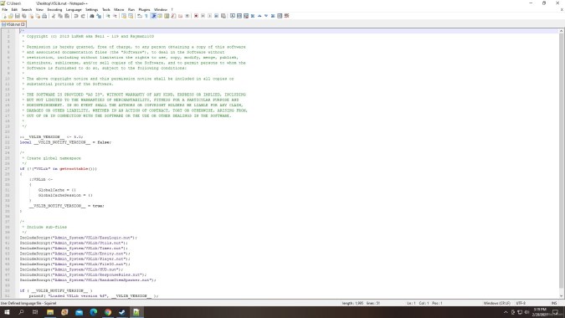Screen dimensions: 565x318
Task: Click the Save All toolbar icon
Action: (x=24, y=16)
